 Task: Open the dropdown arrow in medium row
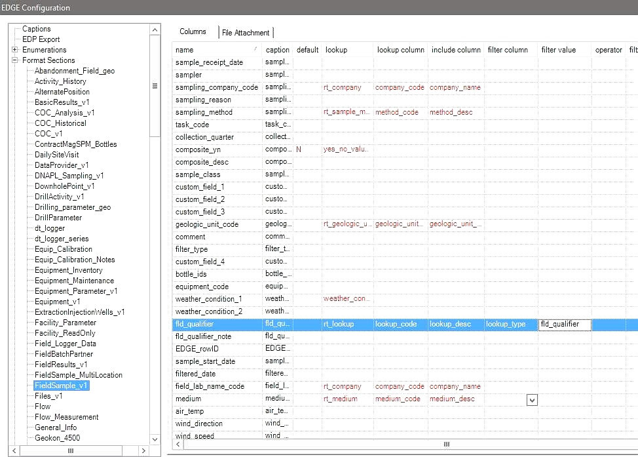pyautogui.click(x=532, y=399)
